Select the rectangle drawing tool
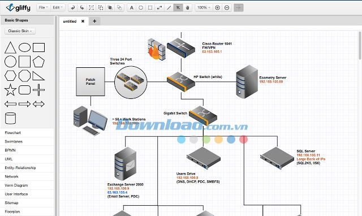Viewport: 362px width, 216px height. pyautogui.click(x=150, y=7)
